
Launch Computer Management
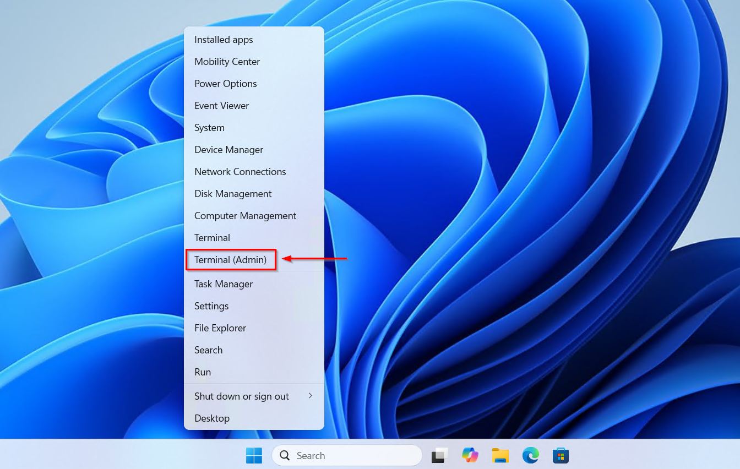pos(245,216)
